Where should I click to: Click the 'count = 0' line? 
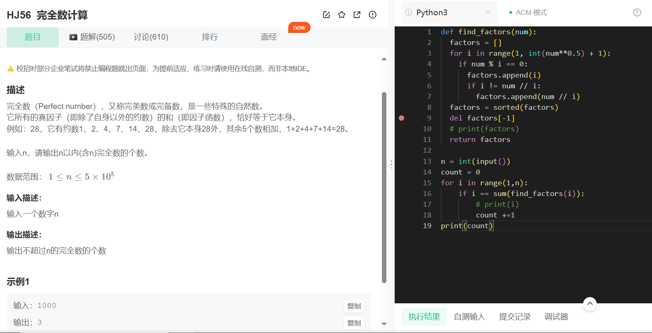coord(460,172)
